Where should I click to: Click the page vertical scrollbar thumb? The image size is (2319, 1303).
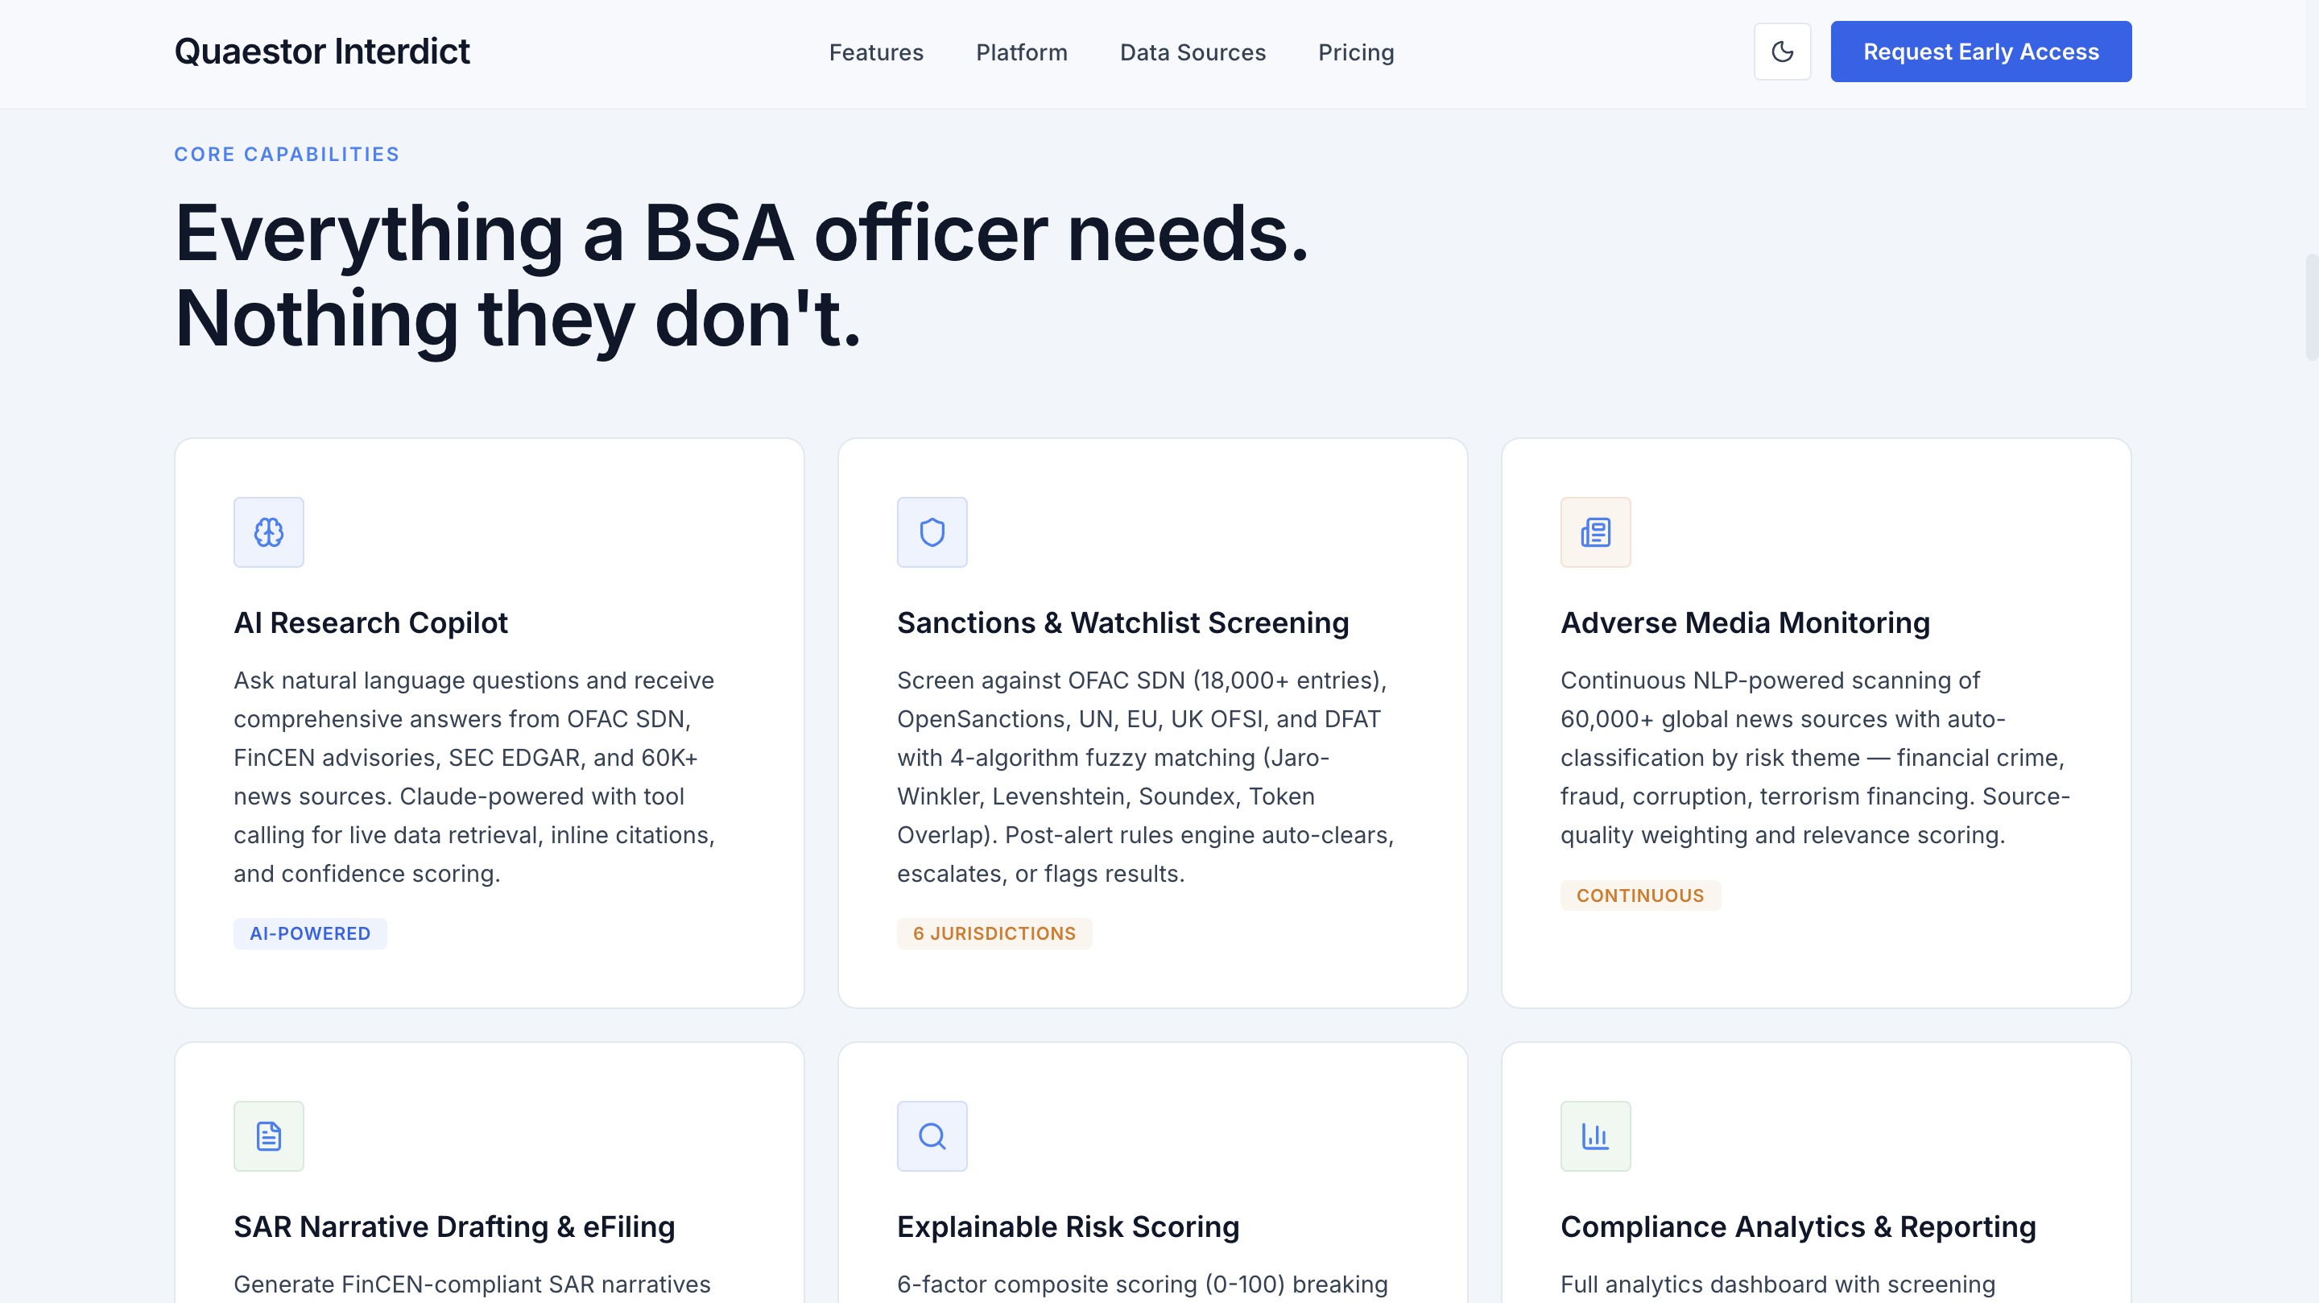(x=2311, y=306)
